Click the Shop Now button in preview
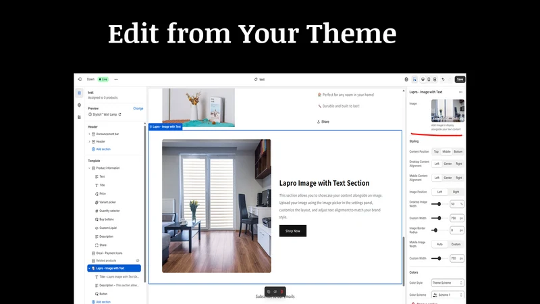The image size is (540, 304). pos(293,231)
